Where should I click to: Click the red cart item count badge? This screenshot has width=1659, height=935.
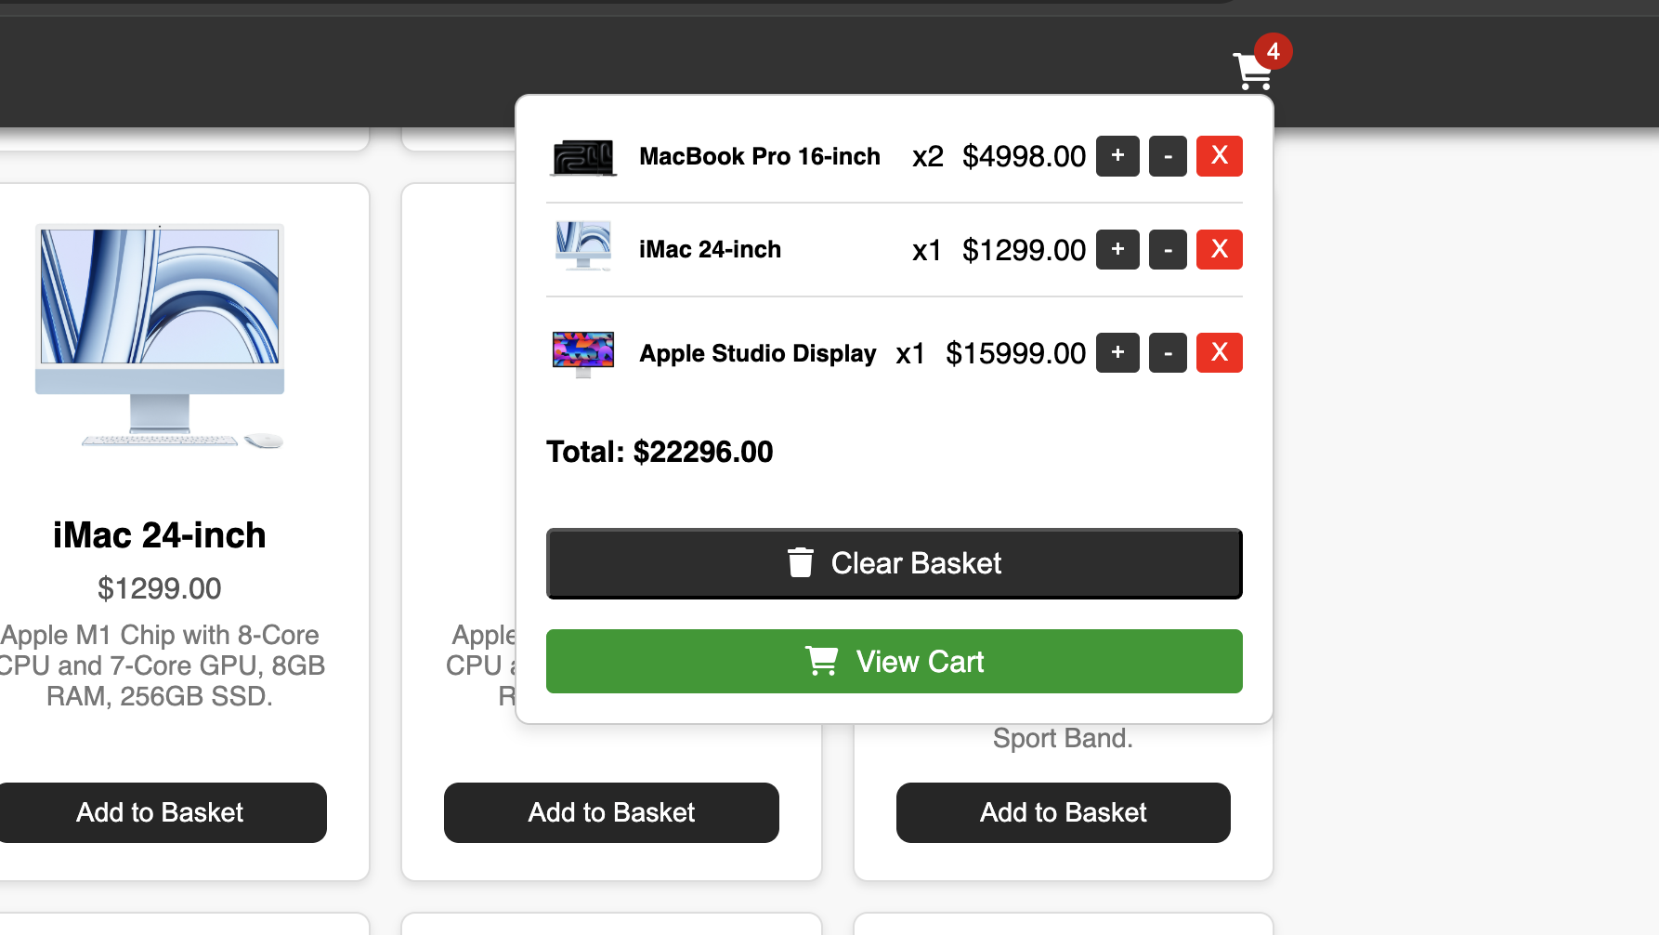click(1273, 52)
